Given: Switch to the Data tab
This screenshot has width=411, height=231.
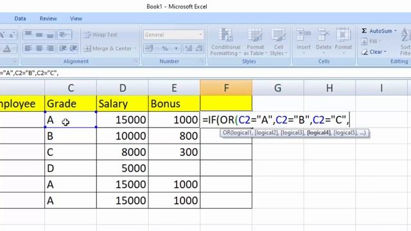Looking at the screenshot, I should click(x=20, y=19).
